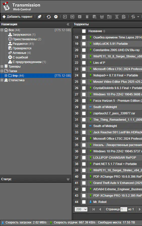The height and width of the screenshot is (226, 142).
Task: Toggle the select-all checkbox in the header
Action: (x=84, y=31)
